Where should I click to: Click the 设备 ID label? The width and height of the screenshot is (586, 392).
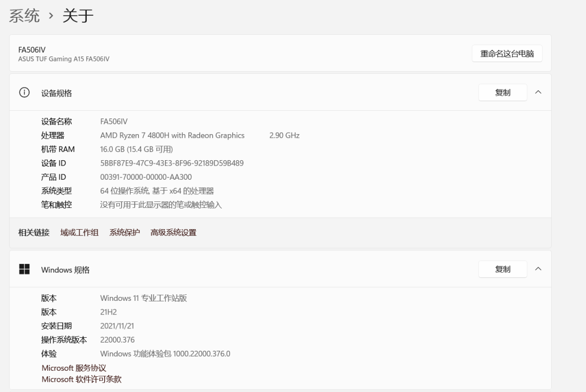point(53,163)
